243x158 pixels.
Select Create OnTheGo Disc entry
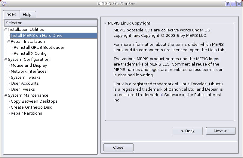pos(31,107)
